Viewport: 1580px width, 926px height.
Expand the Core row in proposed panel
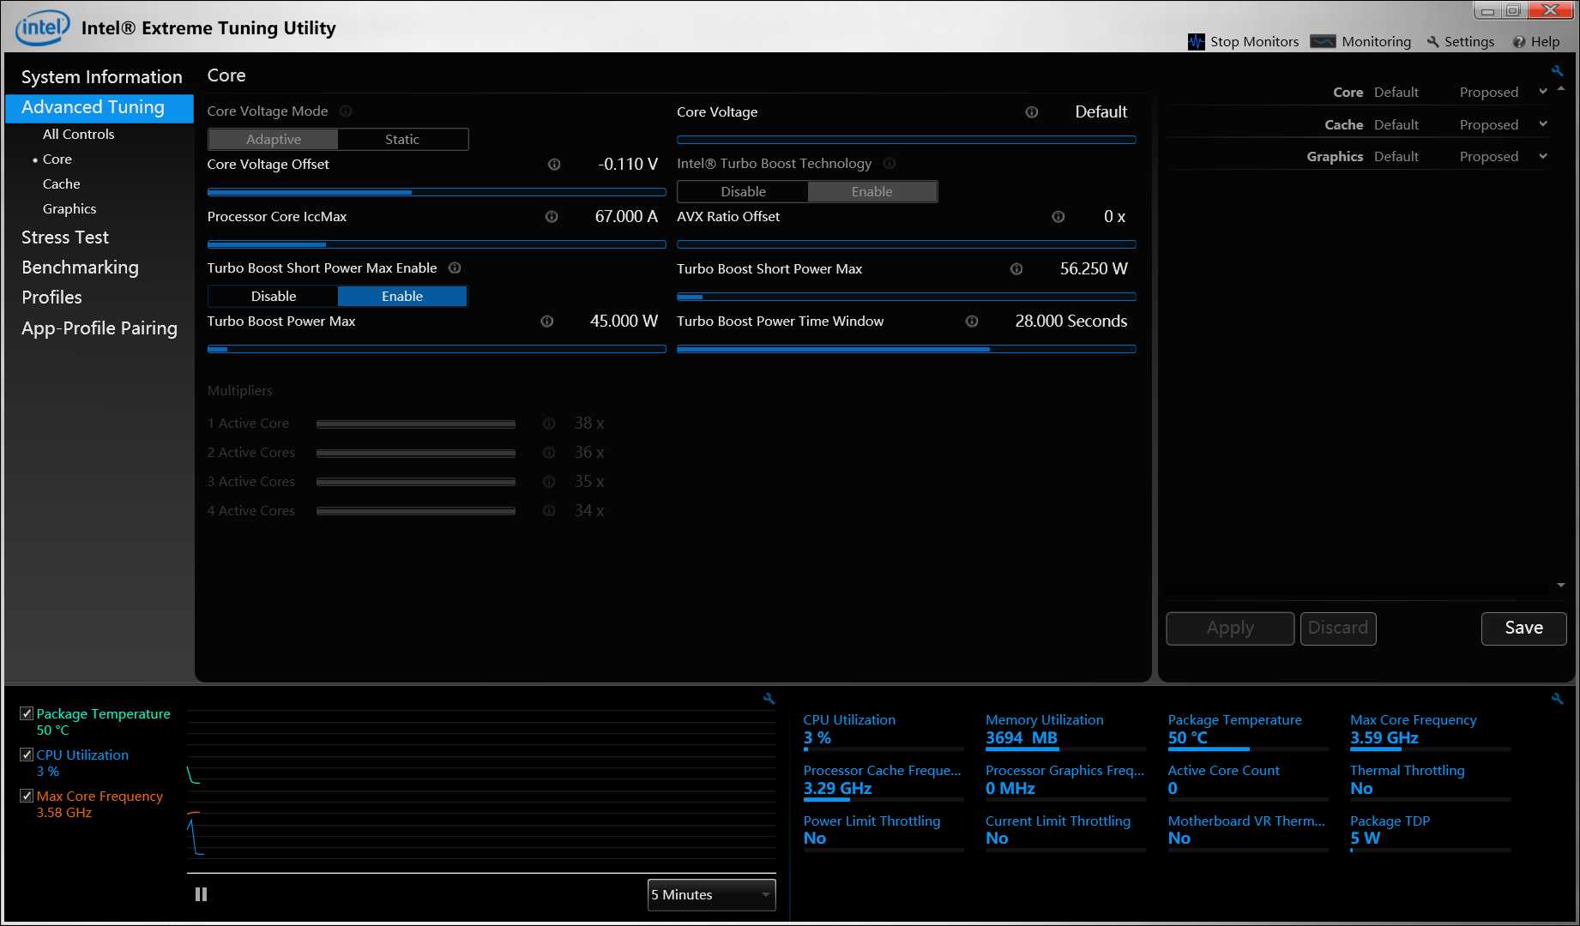coord(1543,92)
